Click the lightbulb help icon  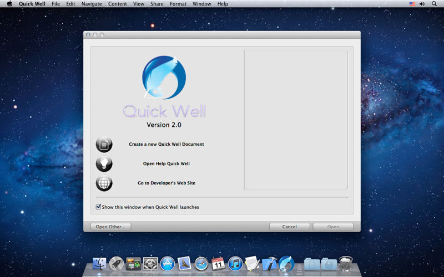point(104,163)
